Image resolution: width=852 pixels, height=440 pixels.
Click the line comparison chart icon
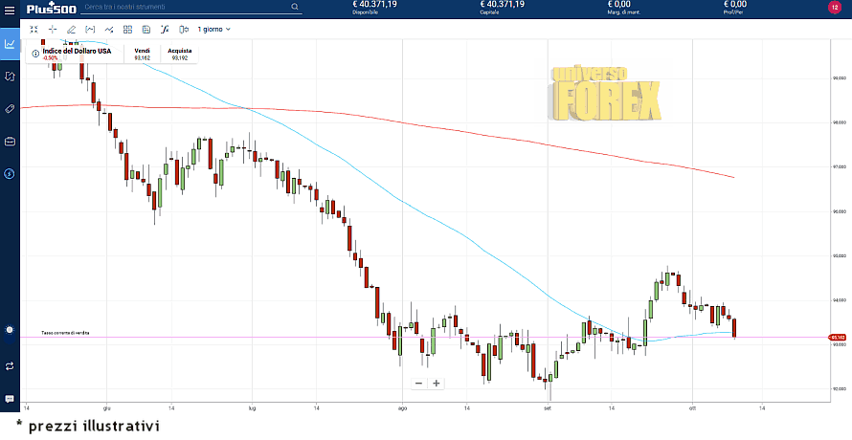(108, 29)
